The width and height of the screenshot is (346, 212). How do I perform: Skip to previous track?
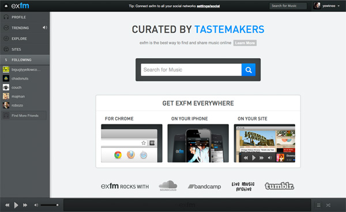pyautogui.click(x=7, y=205)
